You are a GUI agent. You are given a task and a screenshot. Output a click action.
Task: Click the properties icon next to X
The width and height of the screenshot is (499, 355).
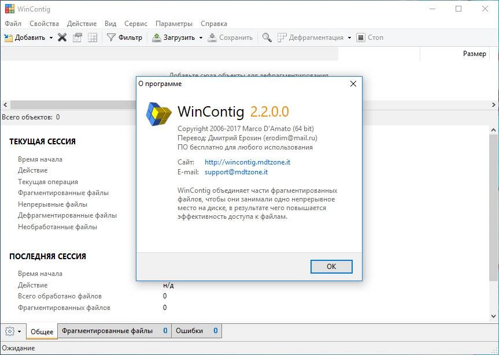point(77,38)
